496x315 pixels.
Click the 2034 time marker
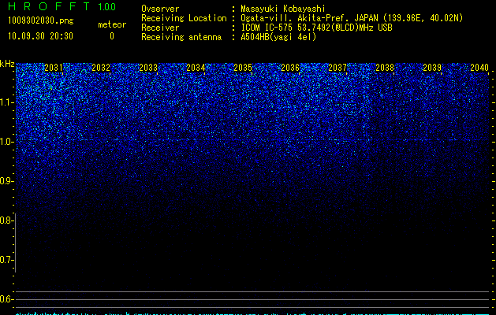[196, 68]
